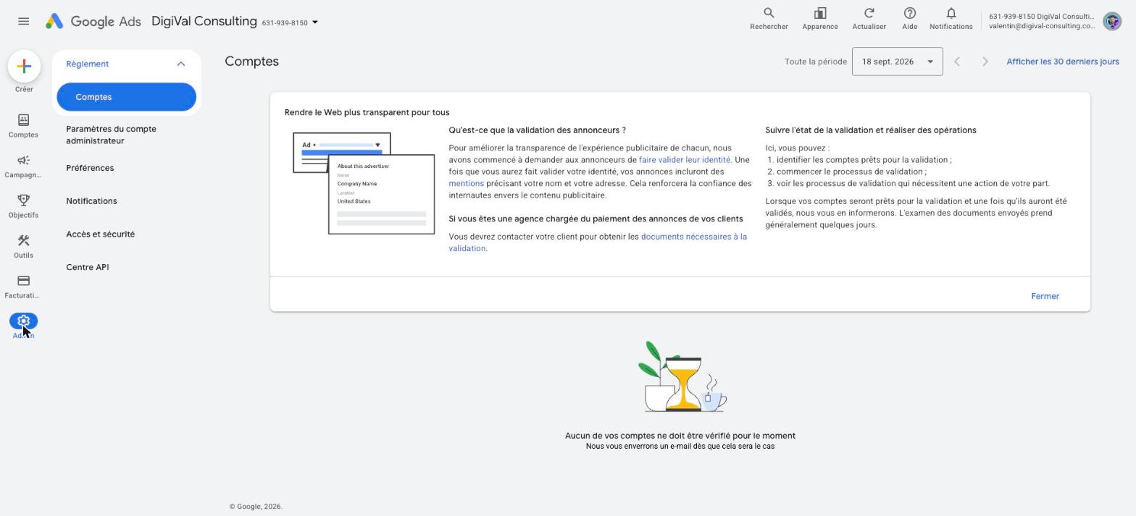Open the Notifications bell icon
1136x516 pixels.
point(951,14)
